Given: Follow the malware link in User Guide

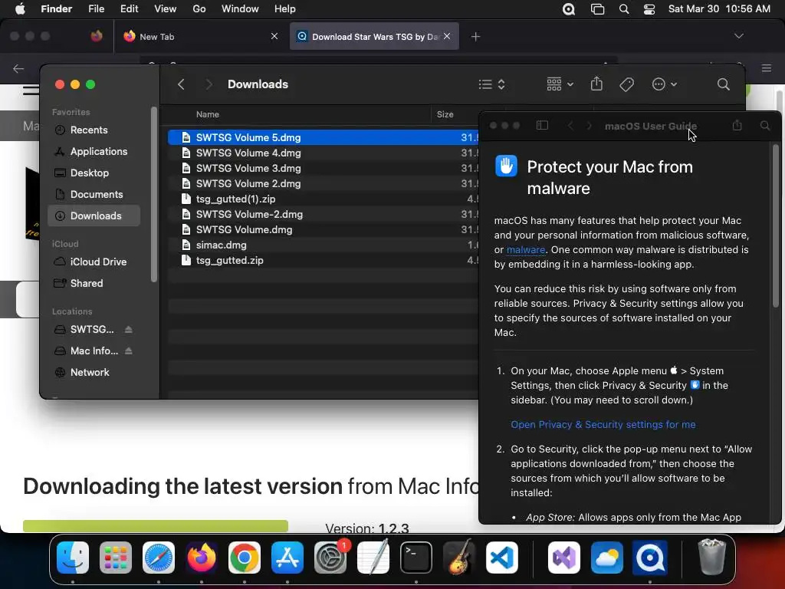Looking at the screenshot, I should click(x=526, y=249).
